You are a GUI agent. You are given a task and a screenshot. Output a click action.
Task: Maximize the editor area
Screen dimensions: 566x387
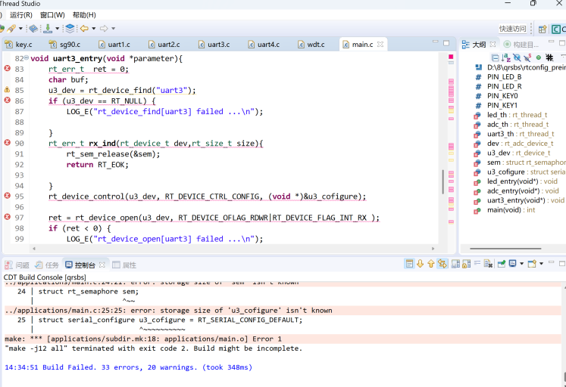446,43
